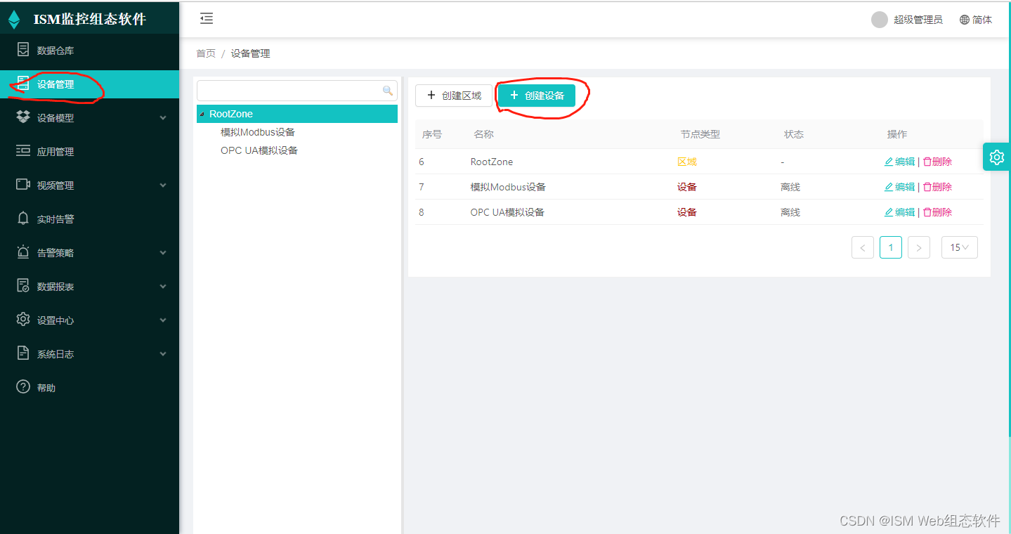
Task: Open the 帮助 menu item
Action: click(x=89, y=388)
